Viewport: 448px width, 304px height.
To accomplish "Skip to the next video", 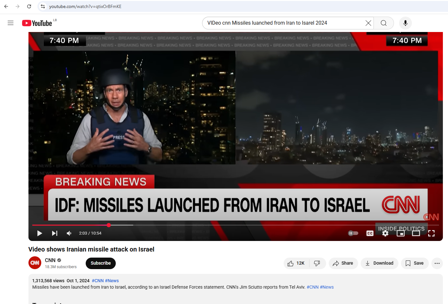I will point(55,233).
